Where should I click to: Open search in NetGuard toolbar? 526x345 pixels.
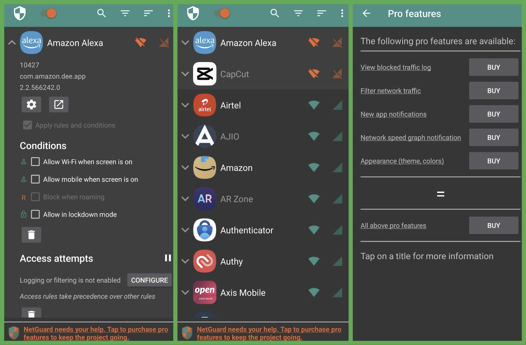coord(101,13)
